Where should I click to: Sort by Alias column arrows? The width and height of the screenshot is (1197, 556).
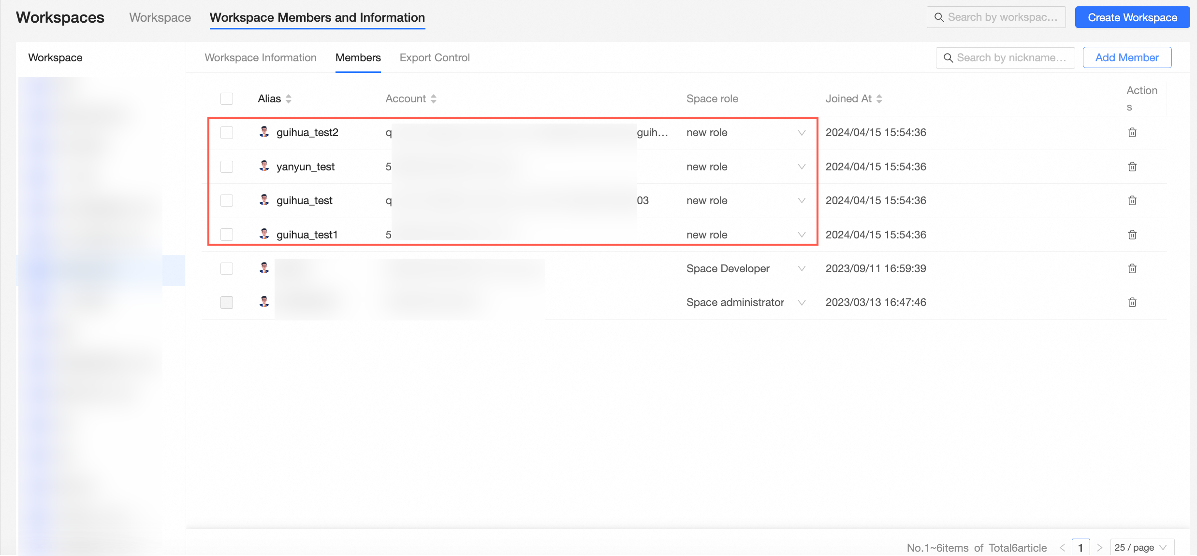289,98
